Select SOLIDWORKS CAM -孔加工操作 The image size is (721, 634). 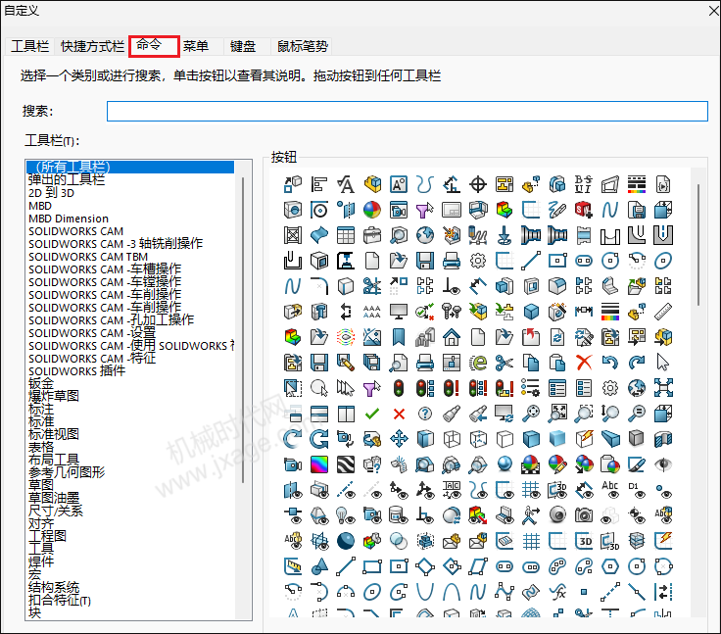click(x=111, y=320)
